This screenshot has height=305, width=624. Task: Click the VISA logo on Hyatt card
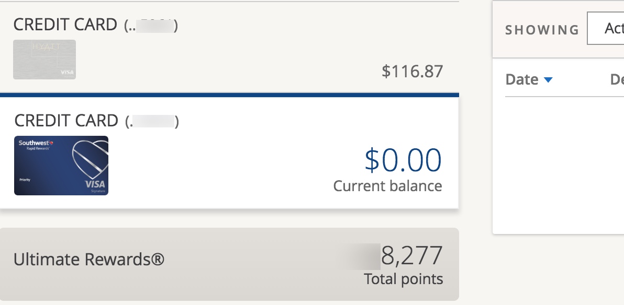pyautogui.click(x=67, y=72)
